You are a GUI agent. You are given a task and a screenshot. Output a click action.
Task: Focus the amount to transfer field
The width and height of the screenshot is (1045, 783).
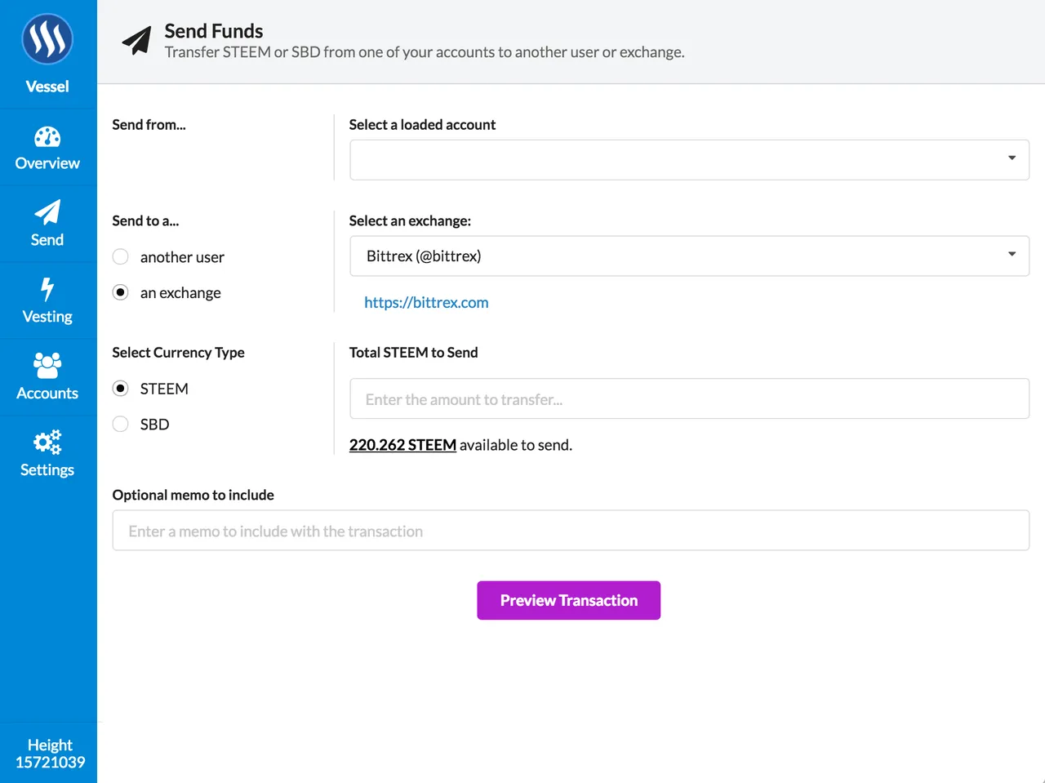pyautogui.click(x=689, y=398)
